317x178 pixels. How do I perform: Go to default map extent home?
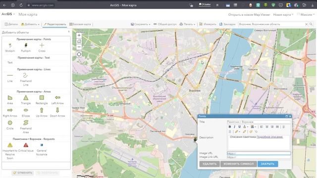click(79, 41)
